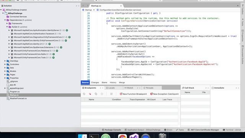Viewport: 245px width, 138px height.
Task: Click the first gray circle icon in Breakpoints toolbar
Action: [84, 94]
